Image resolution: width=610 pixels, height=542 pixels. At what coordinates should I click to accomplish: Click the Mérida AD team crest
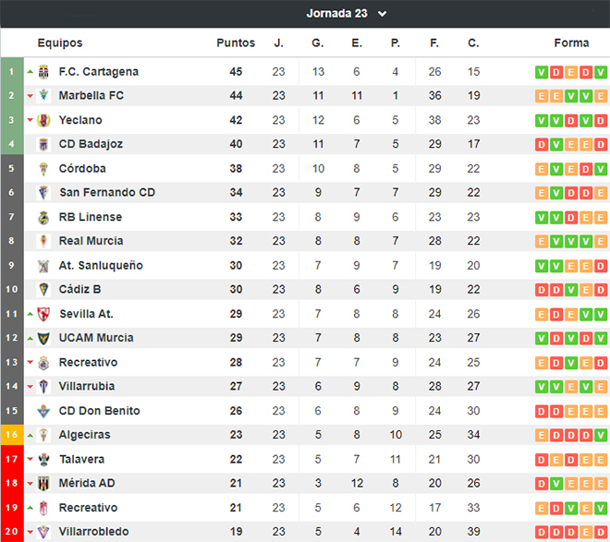coord(43,483)
